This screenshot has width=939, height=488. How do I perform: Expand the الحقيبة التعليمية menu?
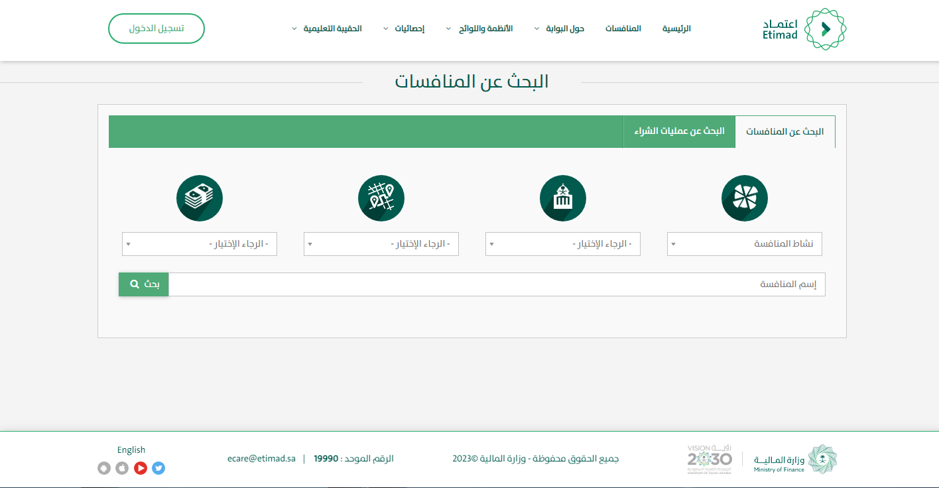point(327,29)
